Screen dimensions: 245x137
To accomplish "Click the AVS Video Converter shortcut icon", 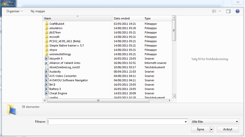I will coord(47,76).
